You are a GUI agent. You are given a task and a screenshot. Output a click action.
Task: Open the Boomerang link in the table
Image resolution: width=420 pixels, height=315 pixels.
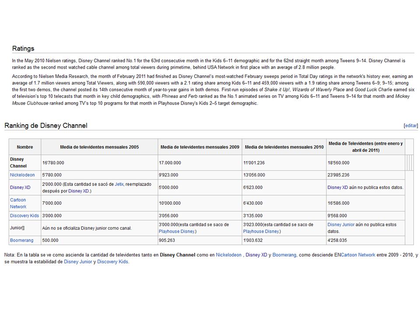(x=22, y=241)
